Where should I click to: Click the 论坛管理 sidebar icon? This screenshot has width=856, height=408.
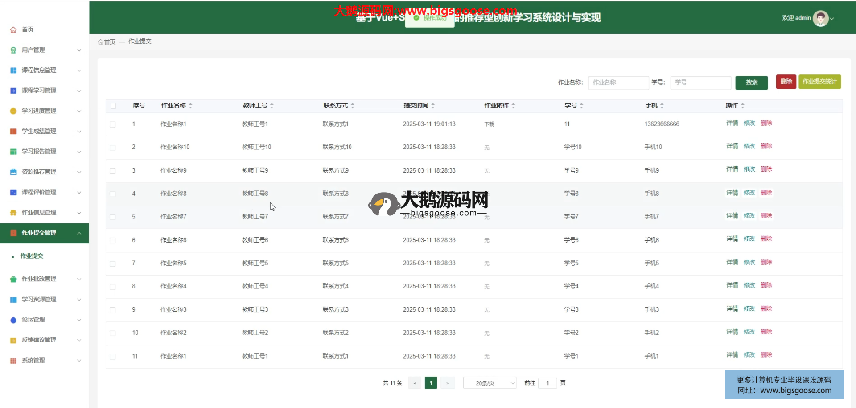13,320
